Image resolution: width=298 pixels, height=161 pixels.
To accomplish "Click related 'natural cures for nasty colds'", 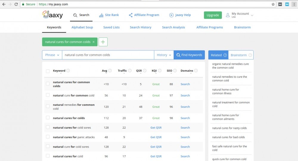I will point(229,128).
